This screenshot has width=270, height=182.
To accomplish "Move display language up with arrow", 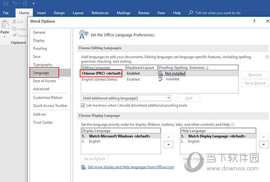I will tap(168, 137).
